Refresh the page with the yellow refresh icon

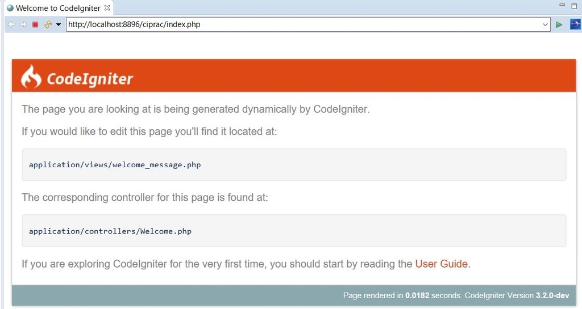tap(48, 24)
